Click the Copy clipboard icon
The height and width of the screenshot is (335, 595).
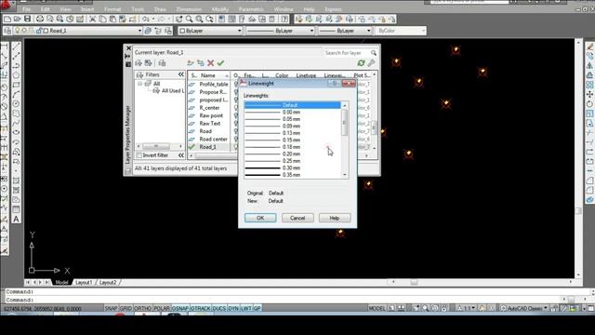click(102, 19)
